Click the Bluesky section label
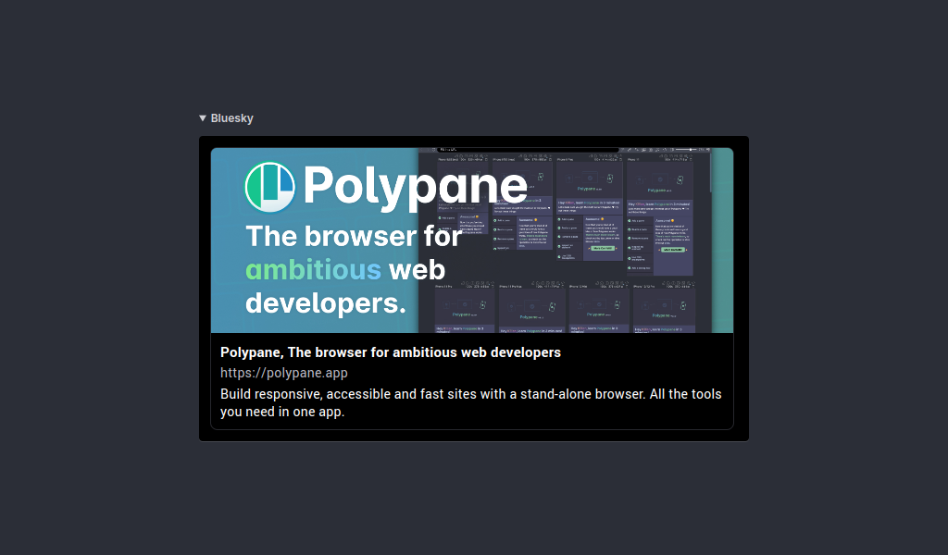This screenshot has width=948, height=555. (x=231, y=118)
